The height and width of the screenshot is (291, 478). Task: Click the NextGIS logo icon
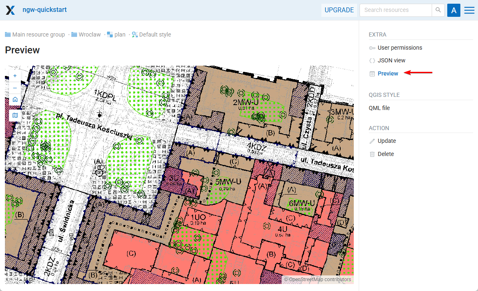click(10, 10)
